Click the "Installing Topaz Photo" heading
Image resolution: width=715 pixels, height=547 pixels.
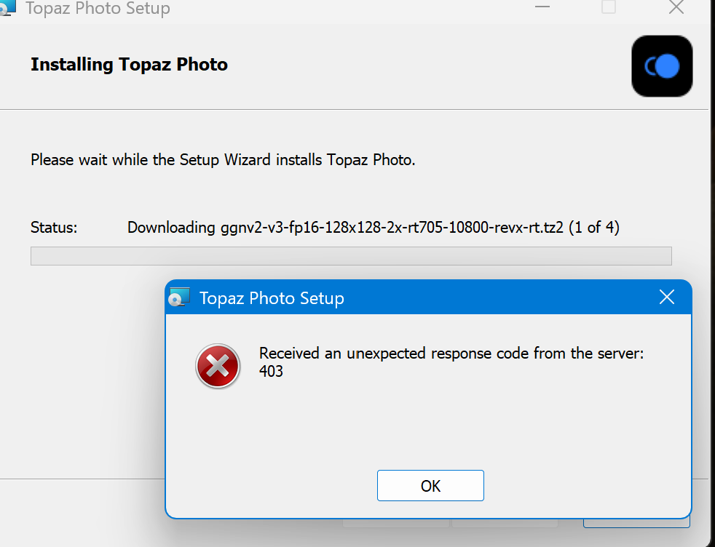(x=129, y=65)
